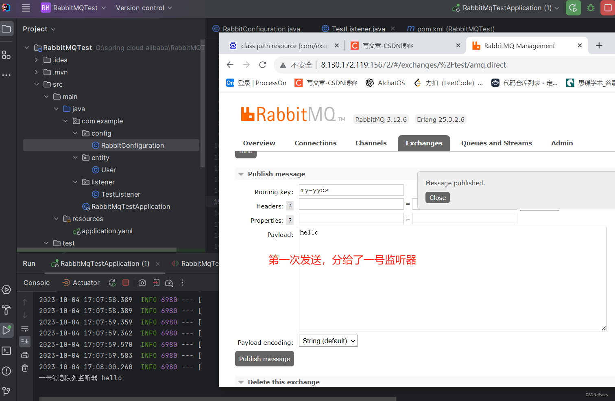Toggle scroll to end in console gutter
The image size is (615, 401).
(x=25, y=341)
